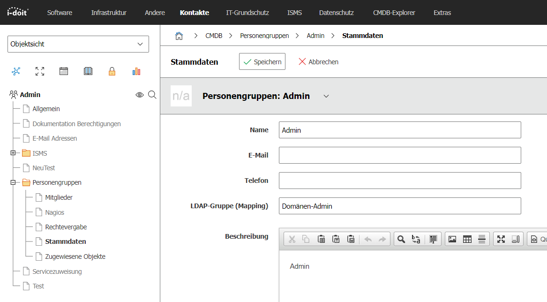Maximize the editor with the expand icon

point(501,239)
